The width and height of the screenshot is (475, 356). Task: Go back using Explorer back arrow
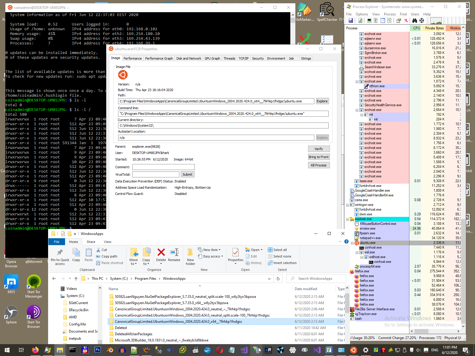pyautogui.click(x=54, y=279)
